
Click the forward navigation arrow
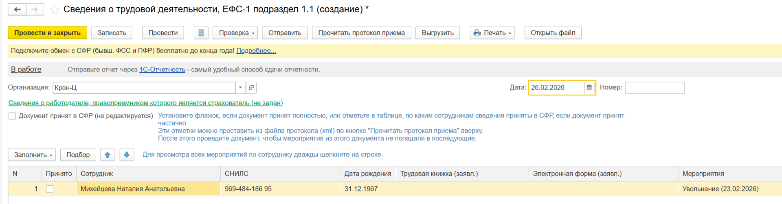35,9
